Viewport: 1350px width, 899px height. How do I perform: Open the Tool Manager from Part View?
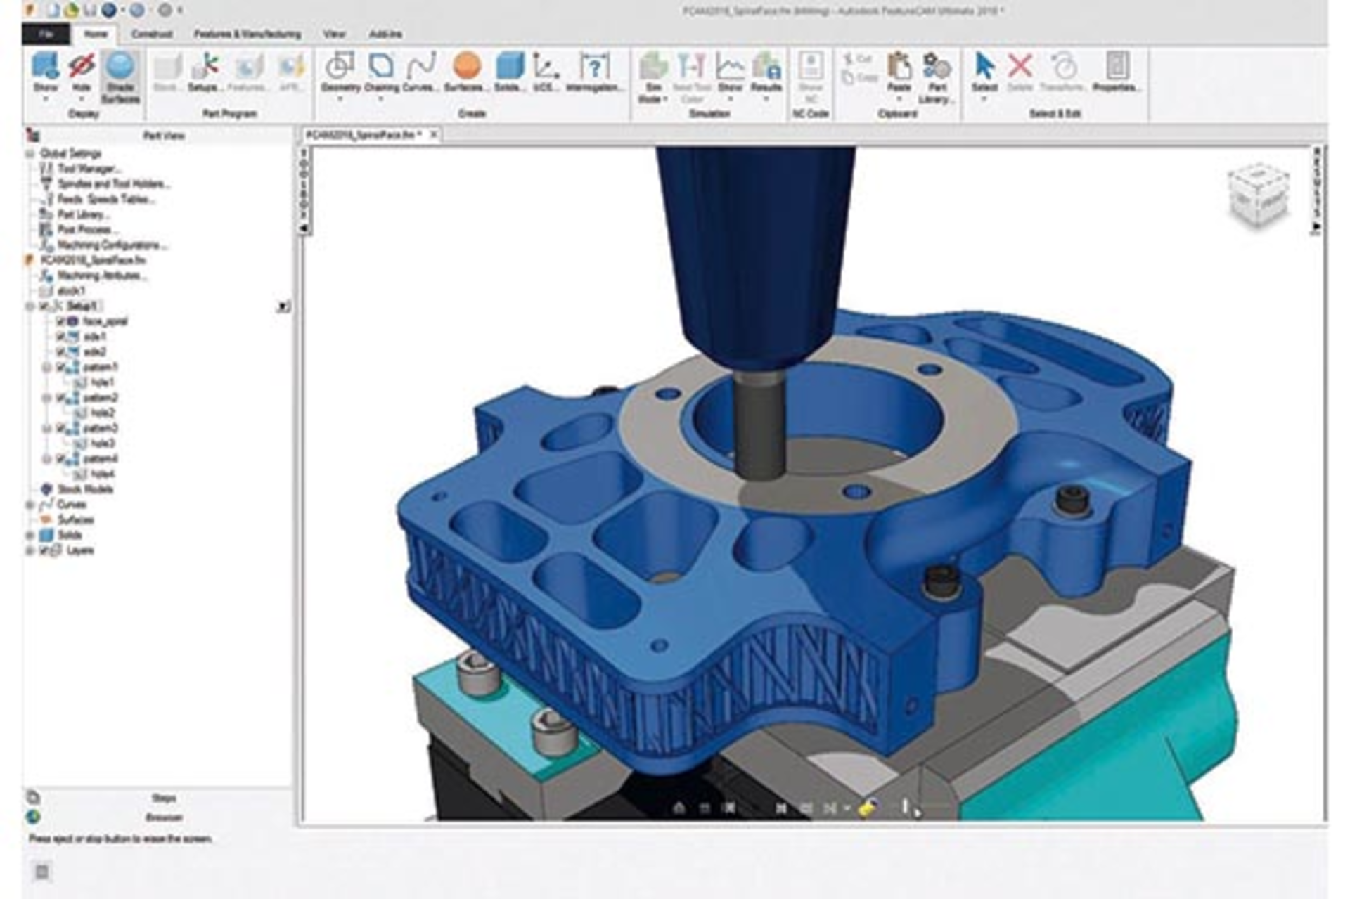click(85, 168)
